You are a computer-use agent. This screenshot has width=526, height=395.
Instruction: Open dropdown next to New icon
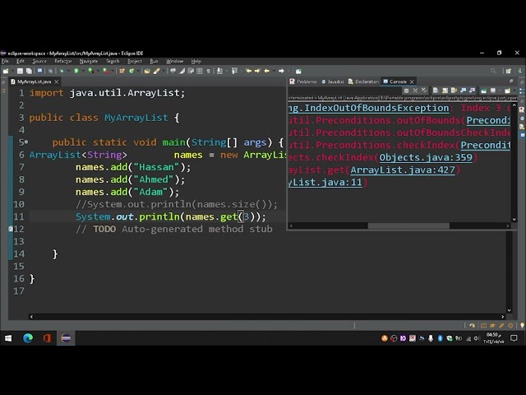coord(13,71)
